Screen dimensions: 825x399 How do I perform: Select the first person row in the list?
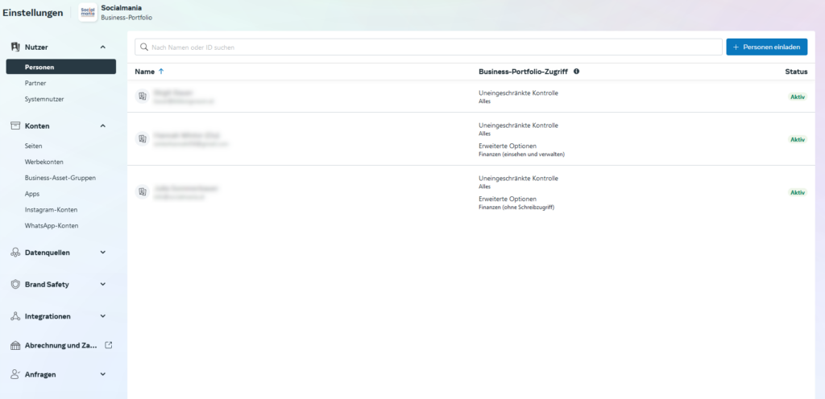(306, 97)
